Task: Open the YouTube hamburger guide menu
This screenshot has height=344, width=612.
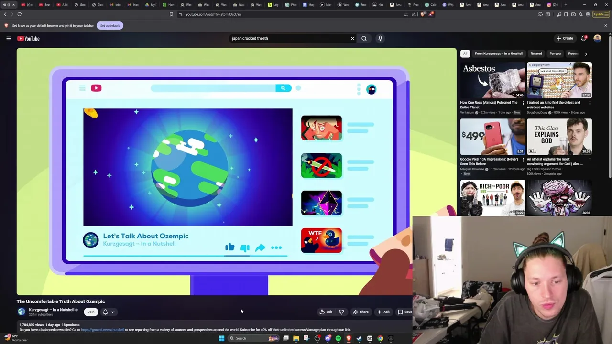Action: (x=9, y=38)
